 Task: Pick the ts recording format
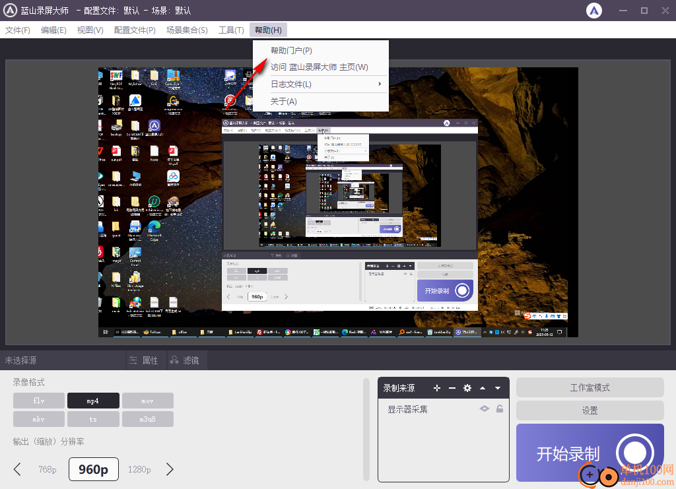(93, 419)
